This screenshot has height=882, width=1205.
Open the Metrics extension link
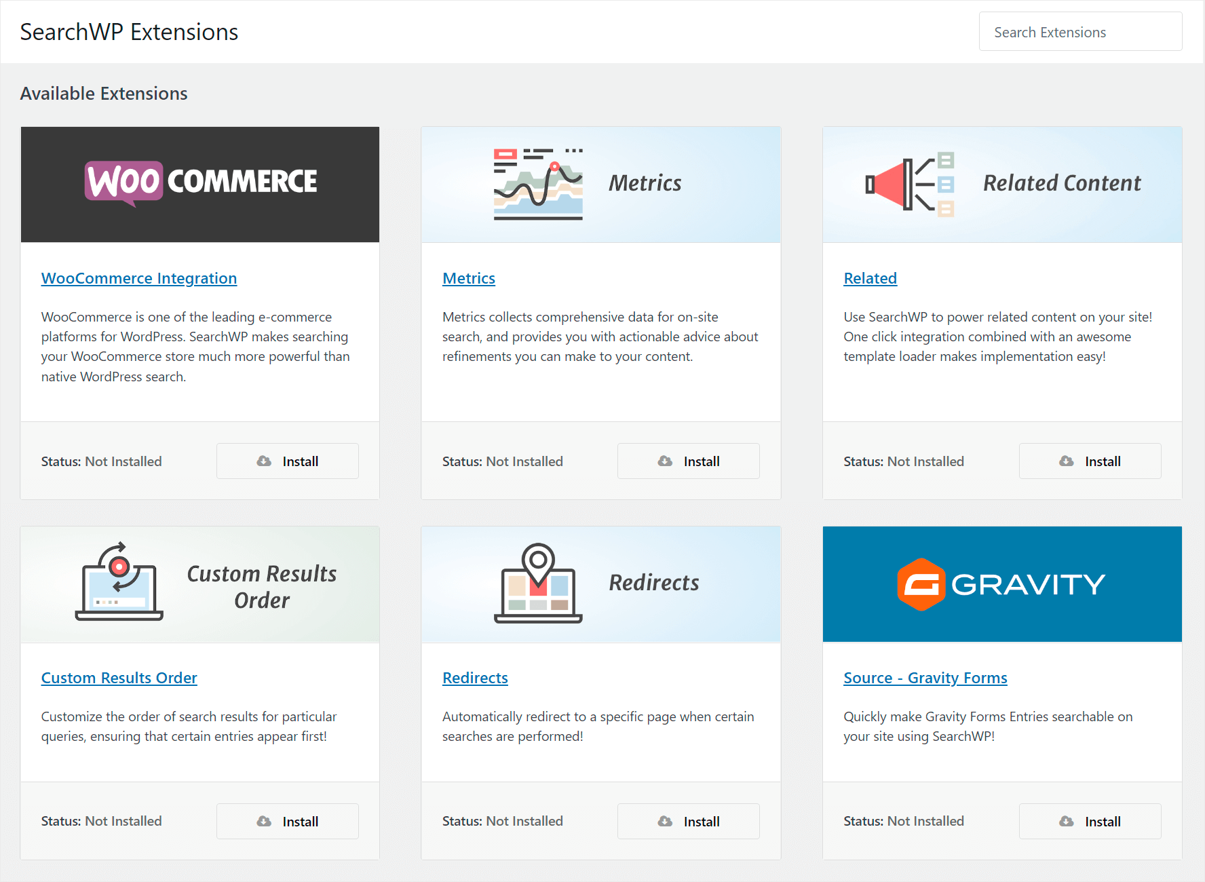(x=469, y=278)
